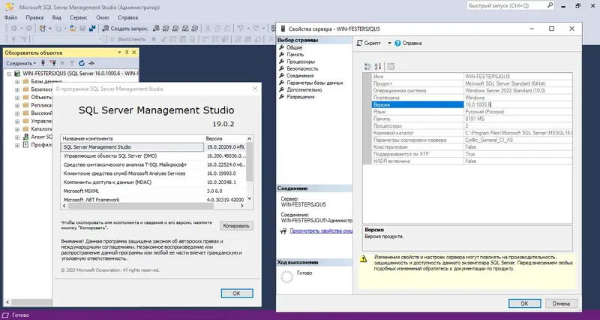Screen dimensions: 600x320
Task: Click OK in the server properties dialog
Action: click(524, 303)
